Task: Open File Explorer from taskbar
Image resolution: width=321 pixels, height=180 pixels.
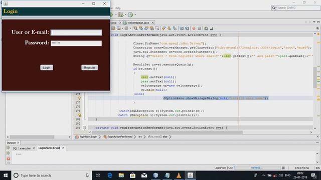Action: coord(121,175)
